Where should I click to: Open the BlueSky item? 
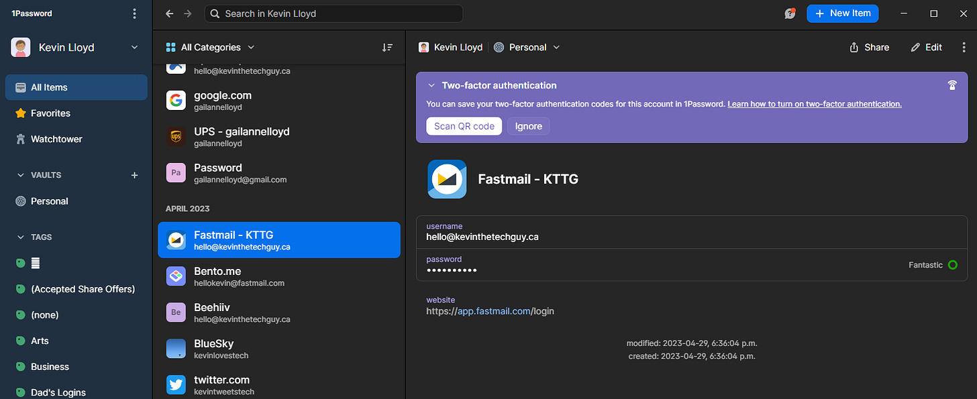pos(279,349)
